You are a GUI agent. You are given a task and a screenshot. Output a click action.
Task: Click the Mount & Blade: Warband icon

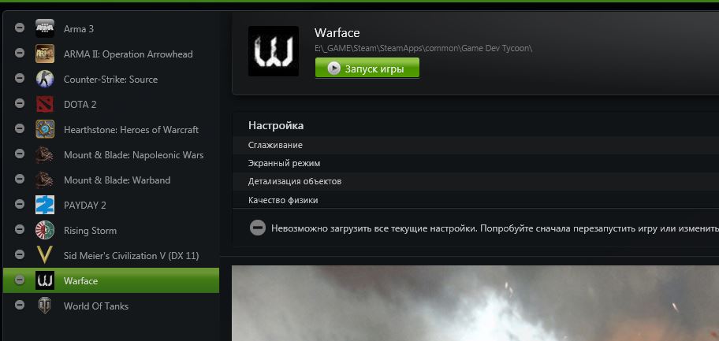[45, 180]
